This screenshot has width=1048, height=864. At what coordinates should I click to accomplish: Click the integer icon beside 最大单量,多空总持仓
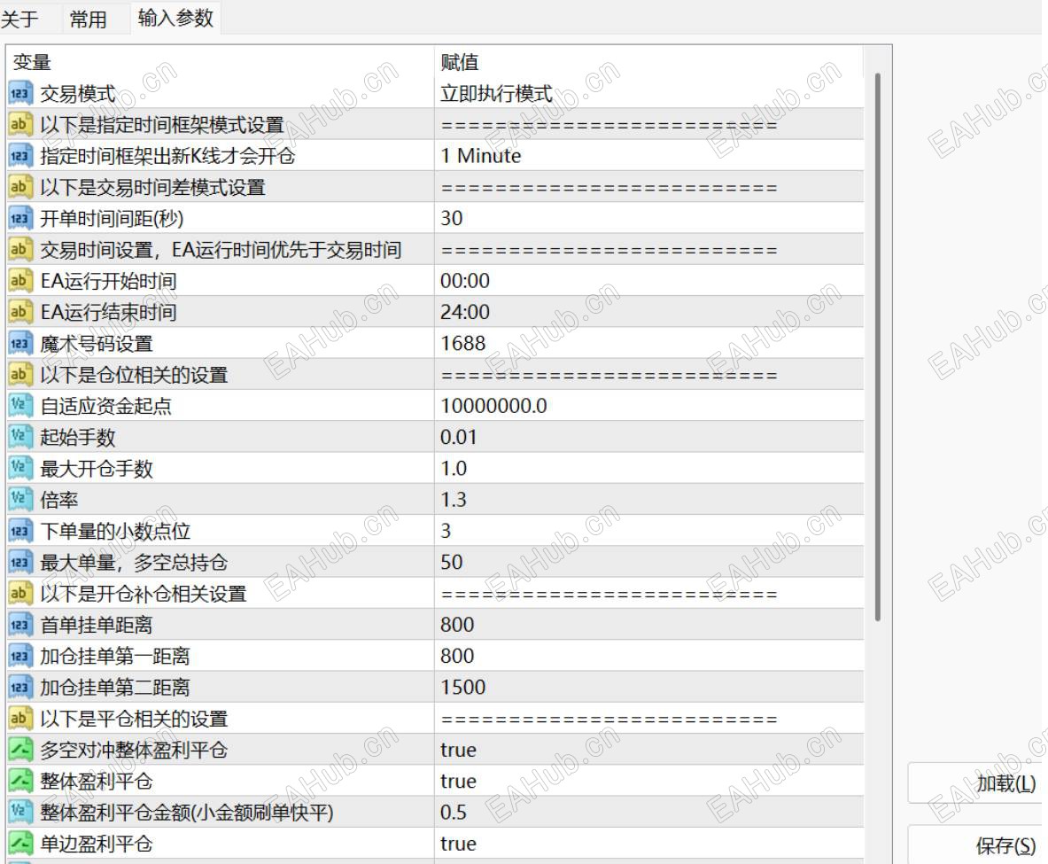(x=20, y=562)
